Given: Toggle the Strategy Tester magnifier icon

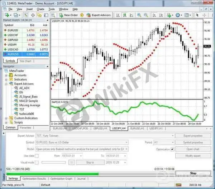Looking at the screenshot, I should 53,15.
